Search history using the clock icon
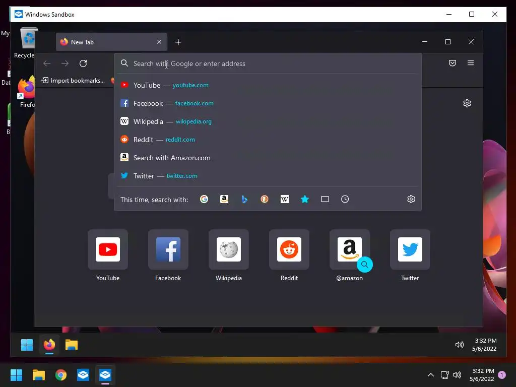 tap(345, 199)
